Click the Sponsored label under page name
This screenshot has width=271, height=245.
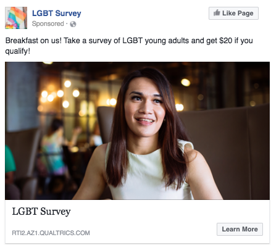[48, 23]
